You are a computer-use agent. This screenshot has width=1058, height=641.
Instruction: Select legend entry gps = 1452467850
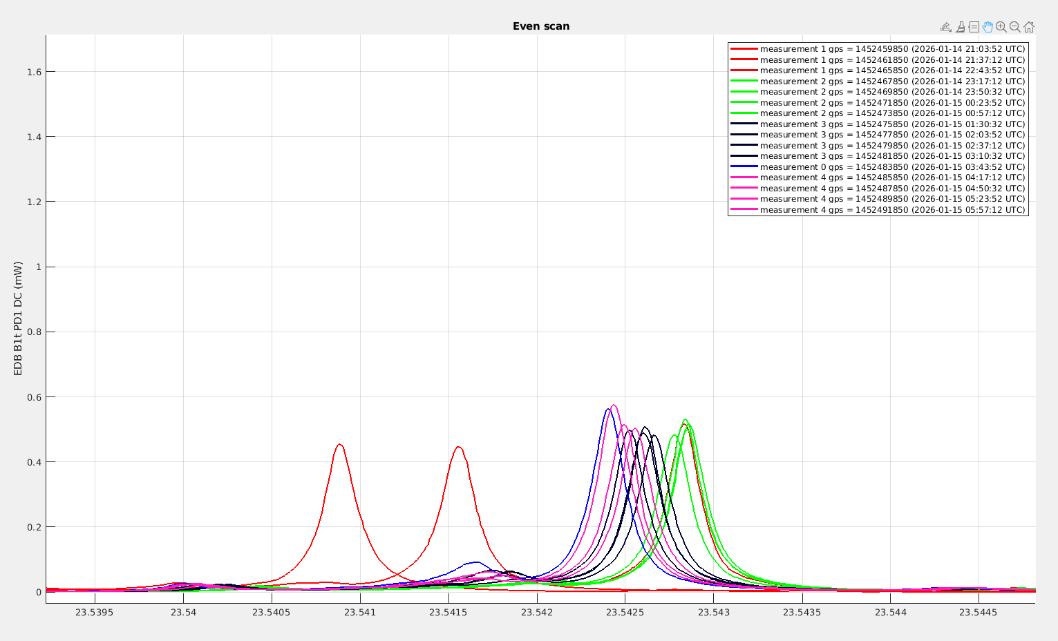pos(892,82)
